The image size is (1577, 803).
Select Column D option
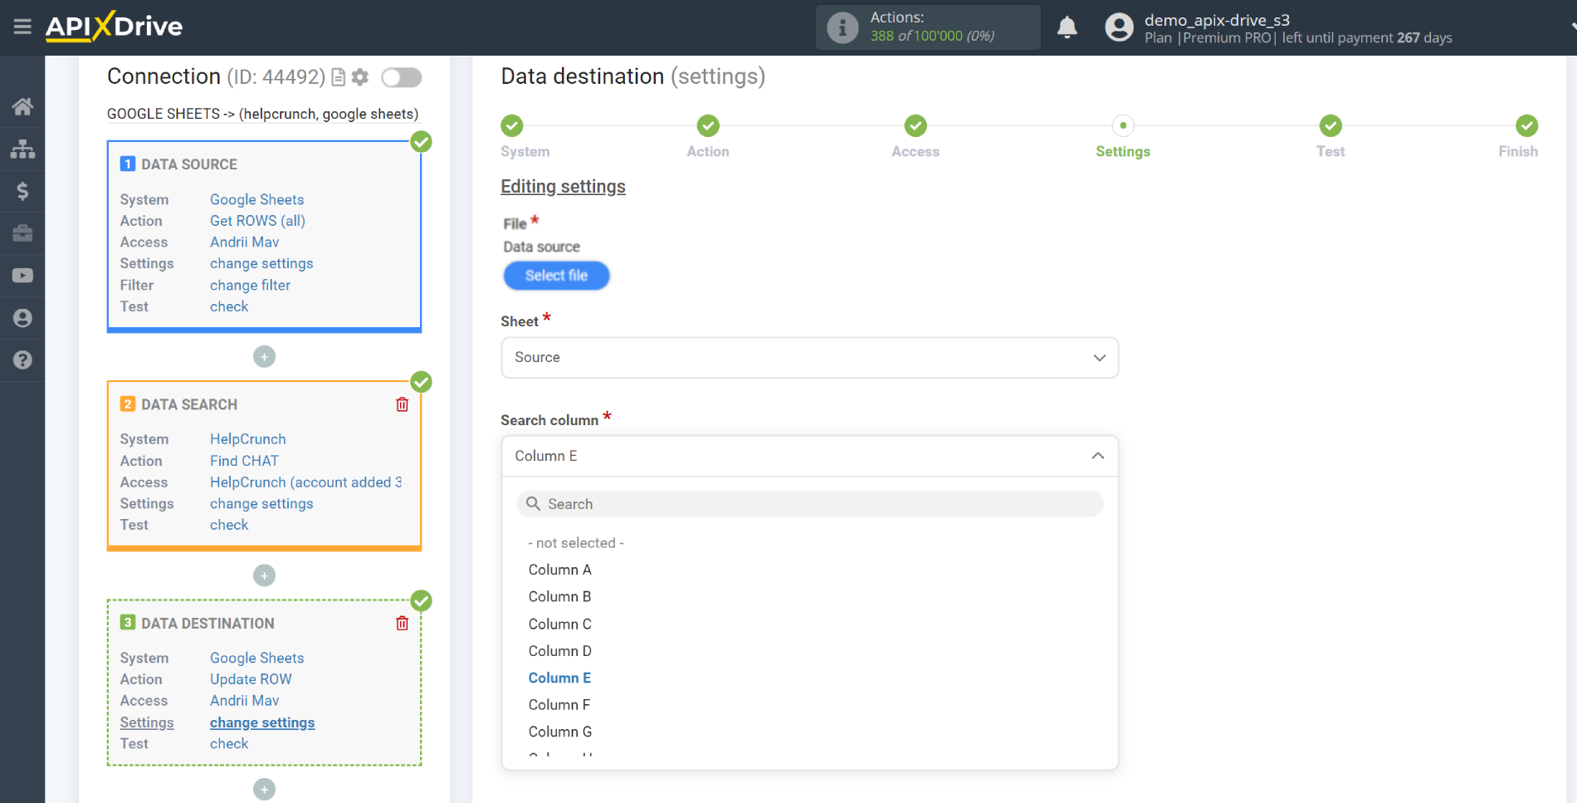point(560,651)
